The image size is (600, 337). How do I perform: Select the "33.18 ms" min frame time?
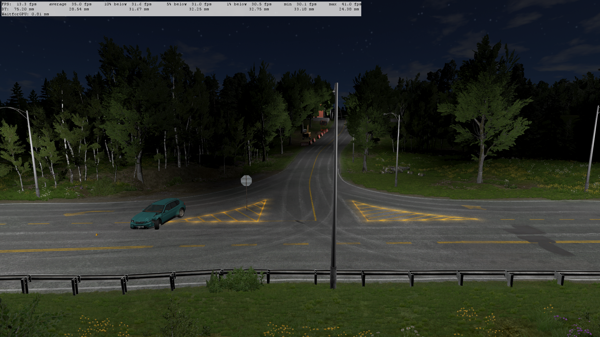(304, 9)
